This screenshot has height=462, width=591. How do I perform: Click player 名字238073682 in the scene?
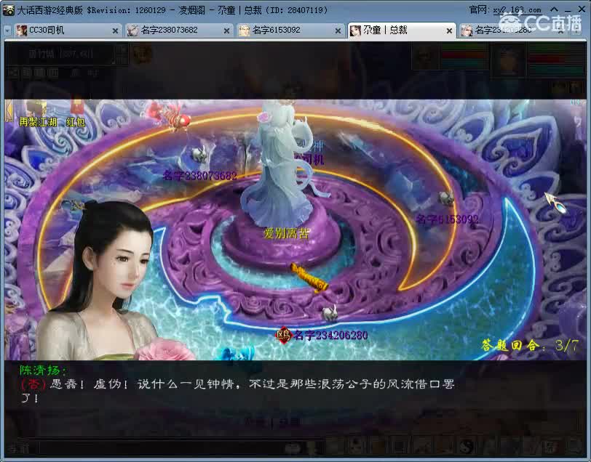coord(199,175)
